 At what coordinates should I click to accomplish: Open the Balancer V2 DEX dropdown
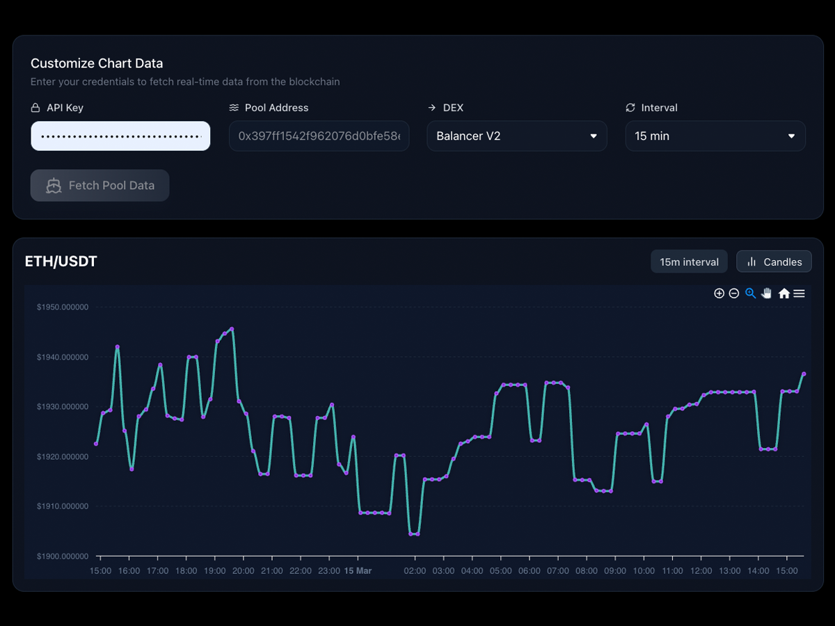point(517,136)
